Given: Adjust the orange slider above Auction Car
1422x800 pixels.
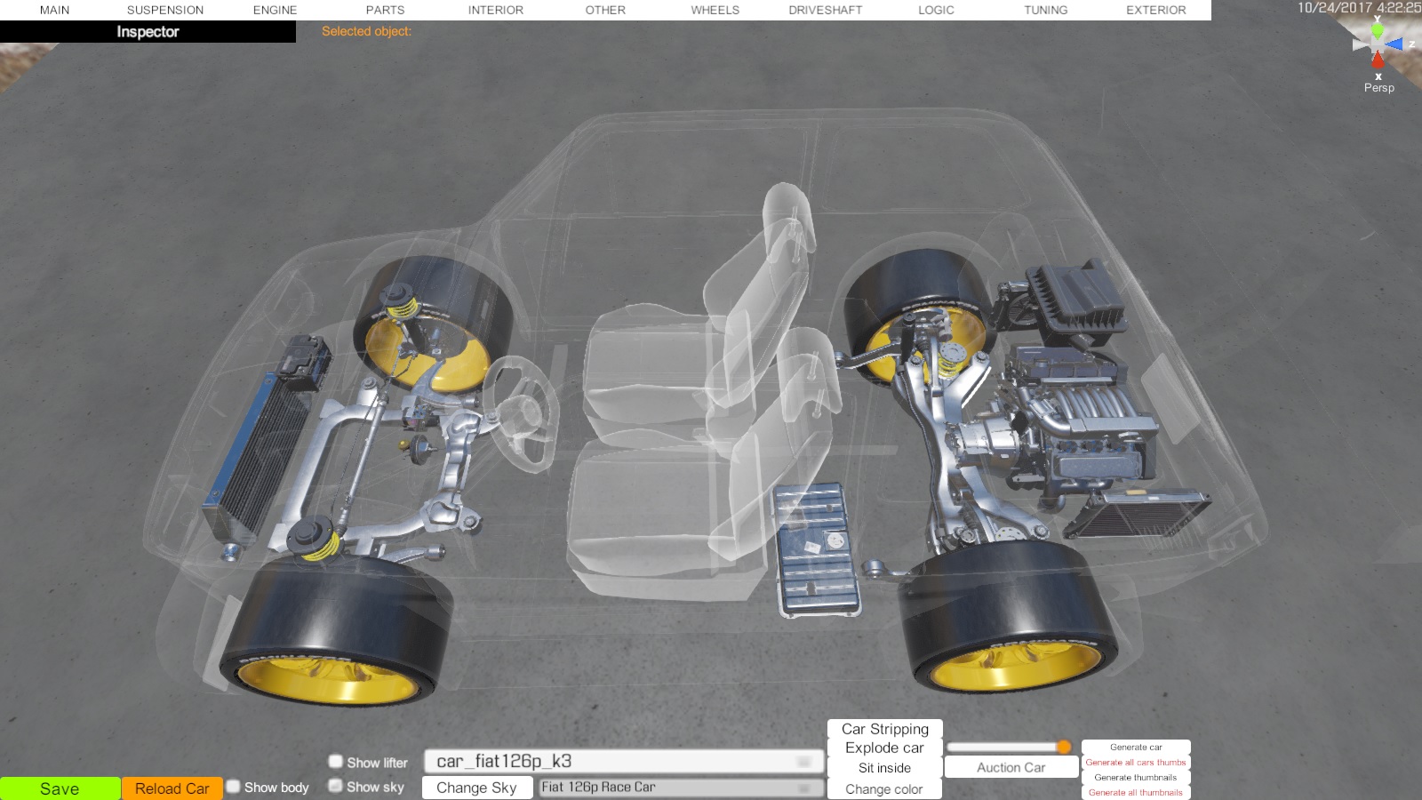Looking at the screenshot, I should click(x=1063, y=747).
